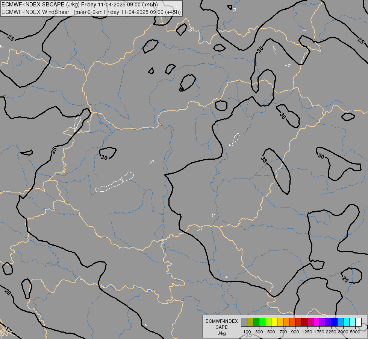Click the yellow-green legend swatch
368x339 pixels.
268,322
